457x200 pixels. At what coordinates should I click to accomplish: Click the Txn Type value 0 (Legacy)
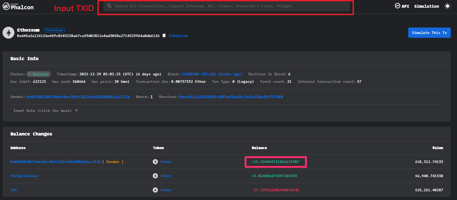point(243,81)
